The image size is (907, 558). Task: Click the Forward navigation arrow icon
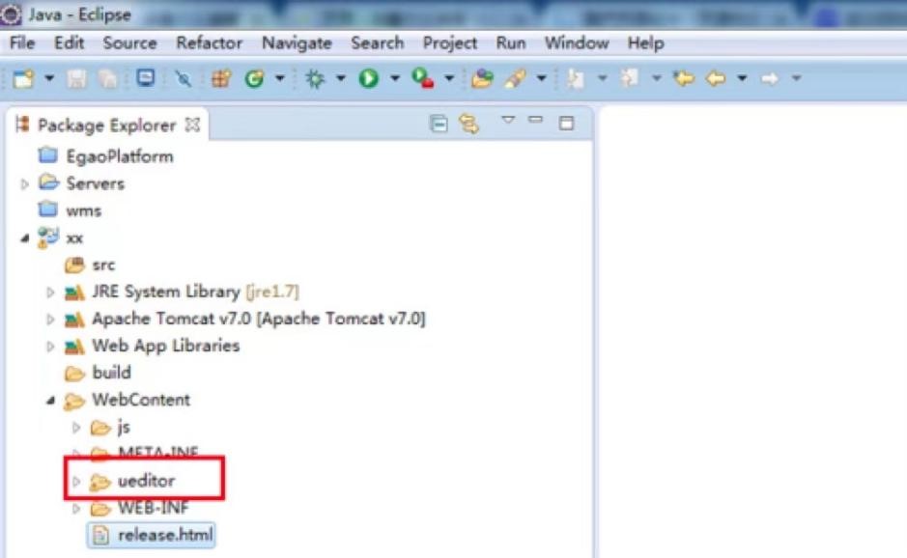click(x=769, y=78)
